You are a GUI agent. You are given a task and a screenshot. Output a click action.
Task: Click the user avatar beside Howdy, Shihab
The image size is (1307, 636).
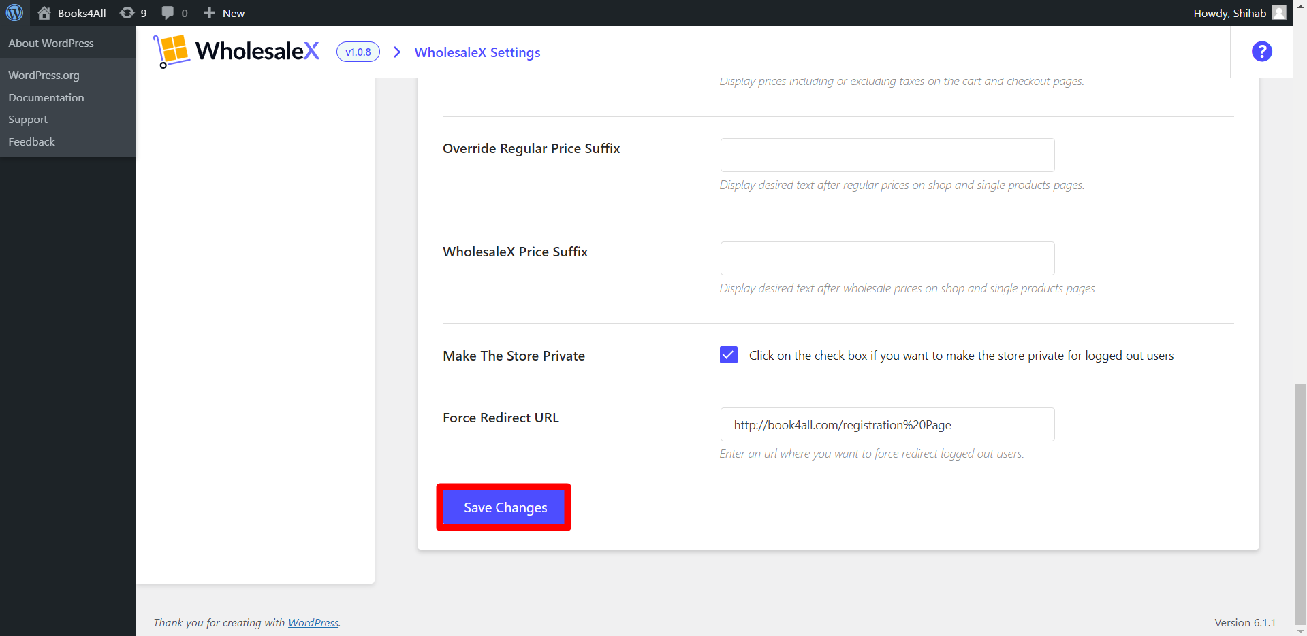click(x=1279, y=13)
